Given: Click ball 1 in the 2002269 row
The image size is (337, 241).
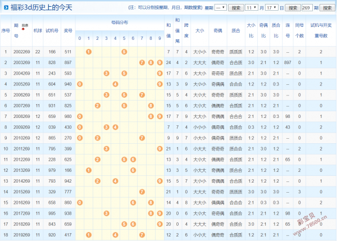Looking at the screenshot, I should tap(89, 52).
